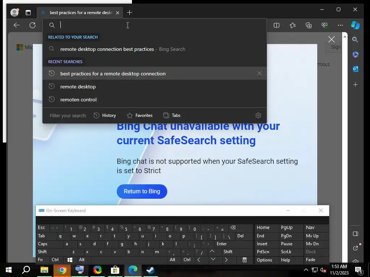The width and height of the screenshot is (370, 277).
Task: Open Microsoft 365 icon in Edge sidebar
Action: (x=356, y=54)
